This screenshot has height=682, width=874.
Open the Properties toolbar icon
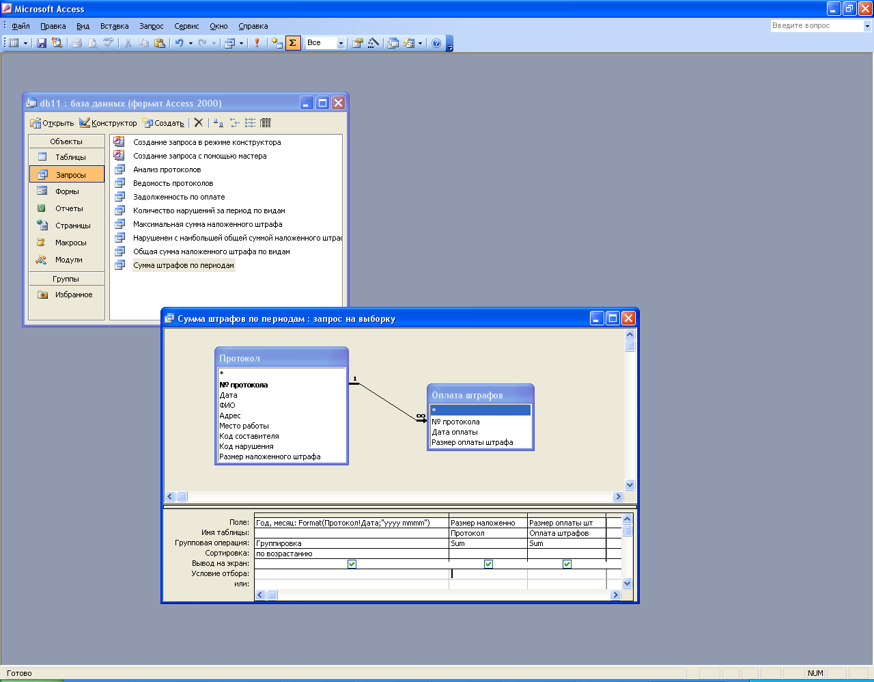point(357,43)
